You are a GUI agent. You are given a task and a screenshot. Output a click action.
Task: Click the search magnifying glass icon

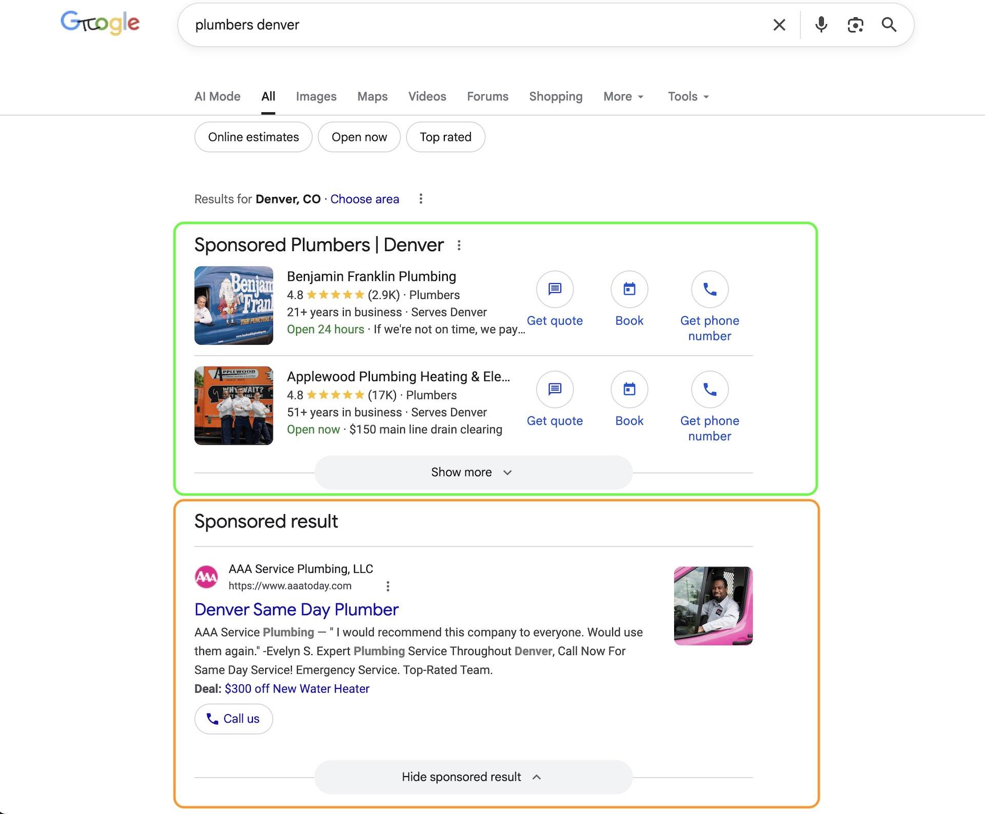pos(890,25)
